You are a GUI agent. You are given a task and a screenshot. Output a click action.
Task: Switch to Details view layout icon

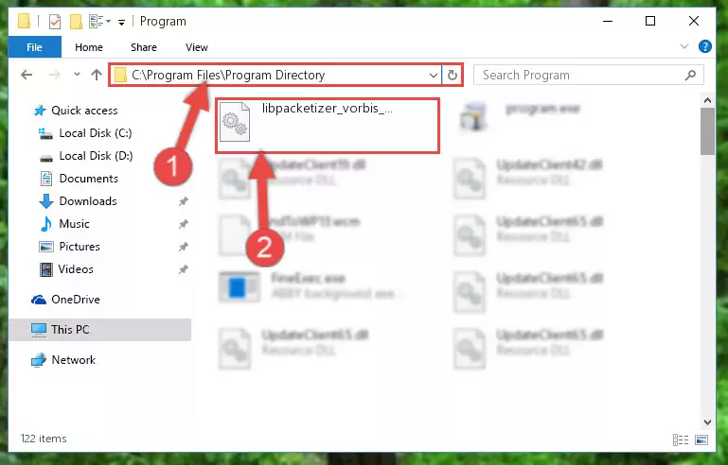(x=680, y=439)
